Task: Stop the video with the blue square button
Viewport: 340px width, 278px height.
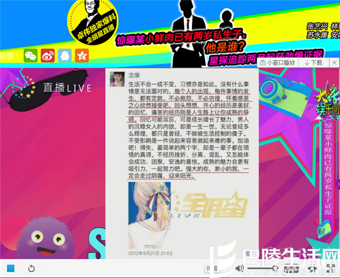Action: pyautogui.click(x=11, y=268)
